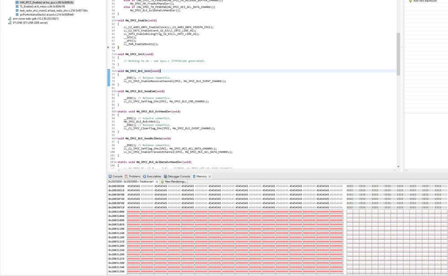Select the HW_IPCC_Enable() stack frame

[x=46, y=2]
